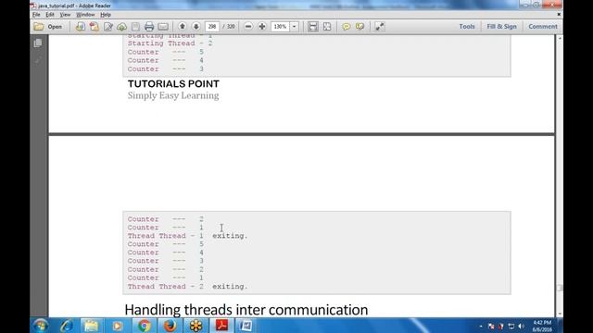Click the page number field showing 298

pyautogui.click(x=212, y=27)
